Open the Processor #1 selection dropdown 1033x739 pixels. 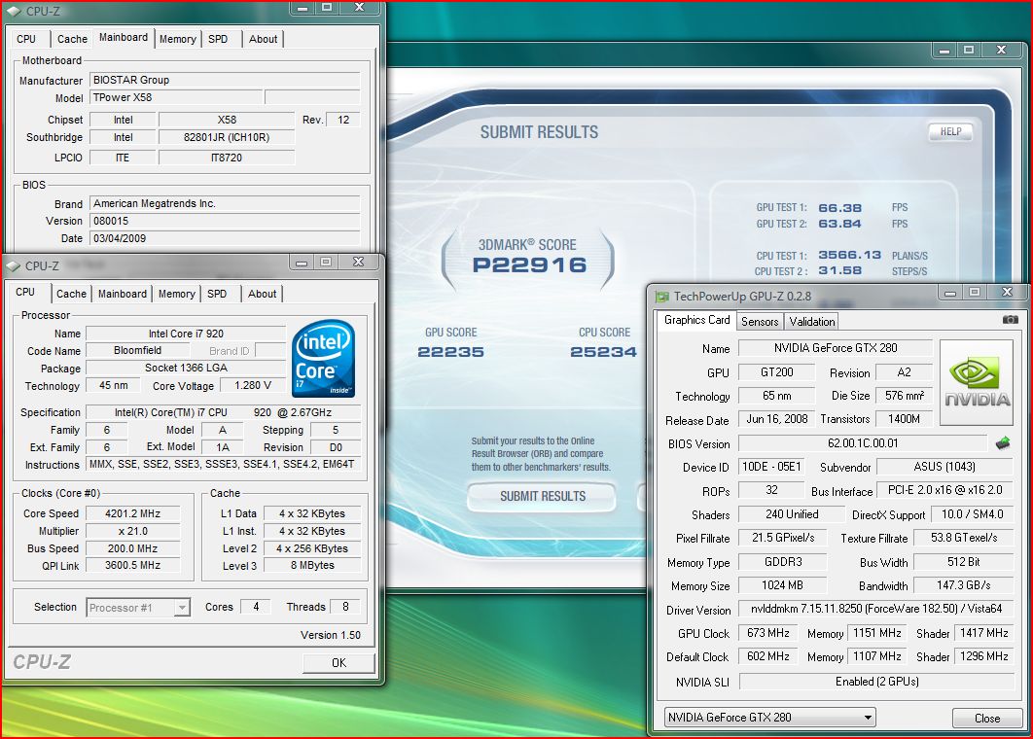182,608
